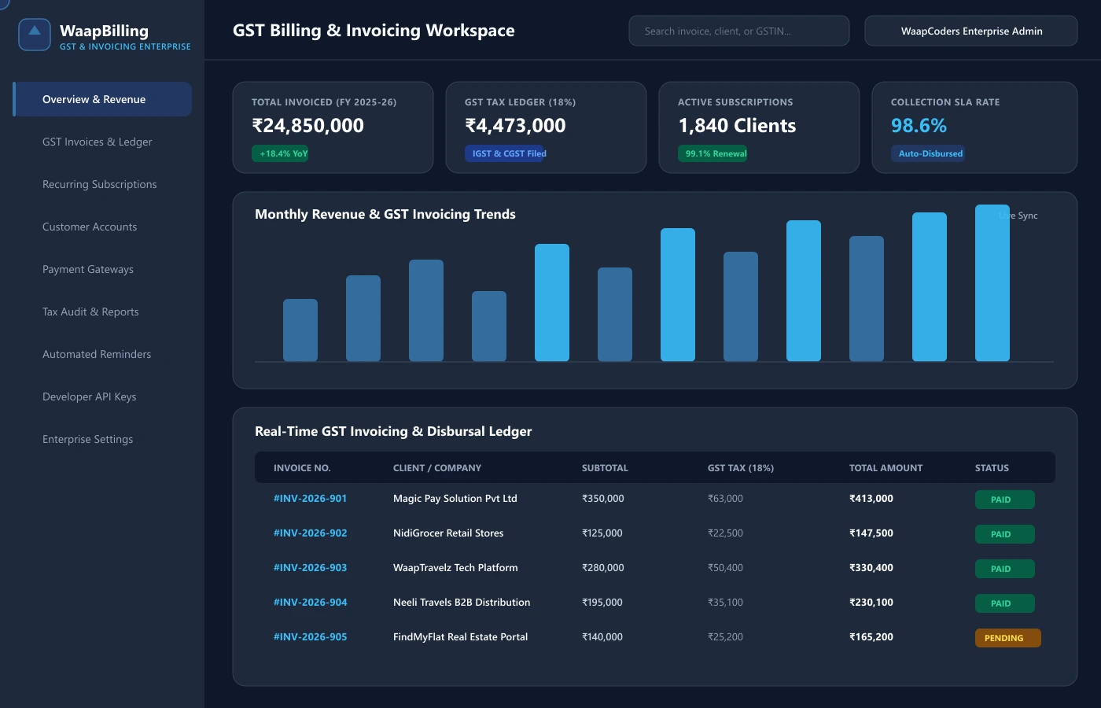Open invoice #INV-2026-902

310,533
